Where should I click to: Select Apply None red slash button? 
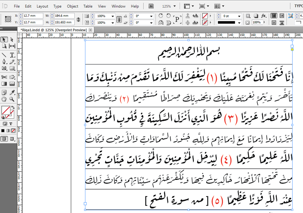13,131
